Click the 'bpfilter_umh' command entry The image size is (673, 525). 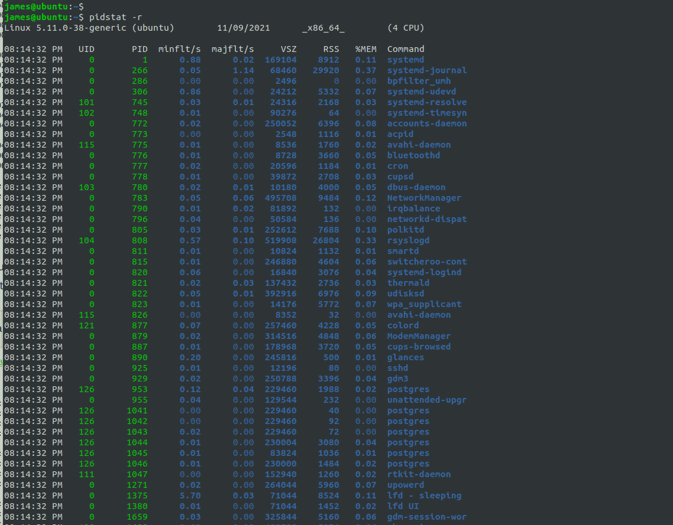(x=419, y=81)
